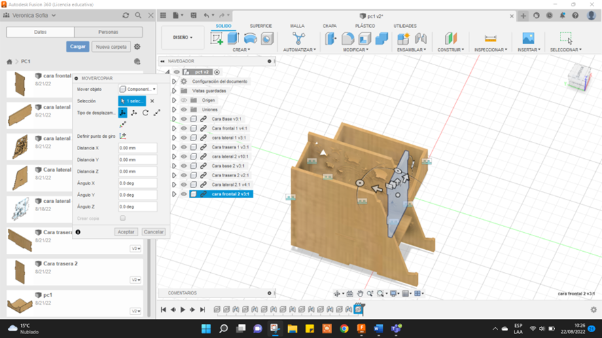Expand Cara trasera 2 v2:1 node
Image resolution: width=602 pixels, height=338 pixels.
tap(175, 175)
